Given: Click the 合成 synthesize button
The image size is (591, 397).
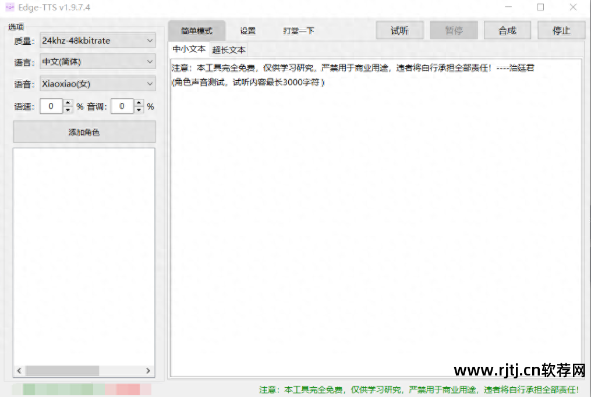Looking at the screenshot, I should coord(507,30).
